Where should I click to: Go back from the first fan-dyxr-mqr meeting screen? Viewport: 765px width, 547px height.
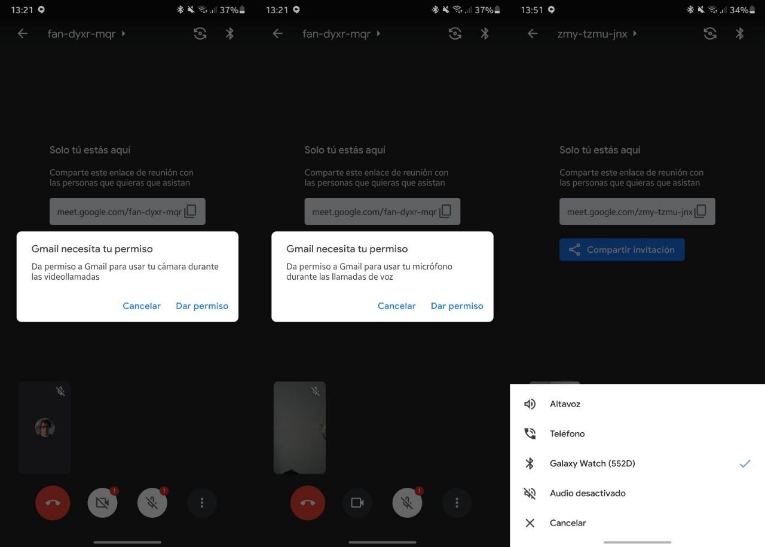pyautogui.click(x=23, y=33)
